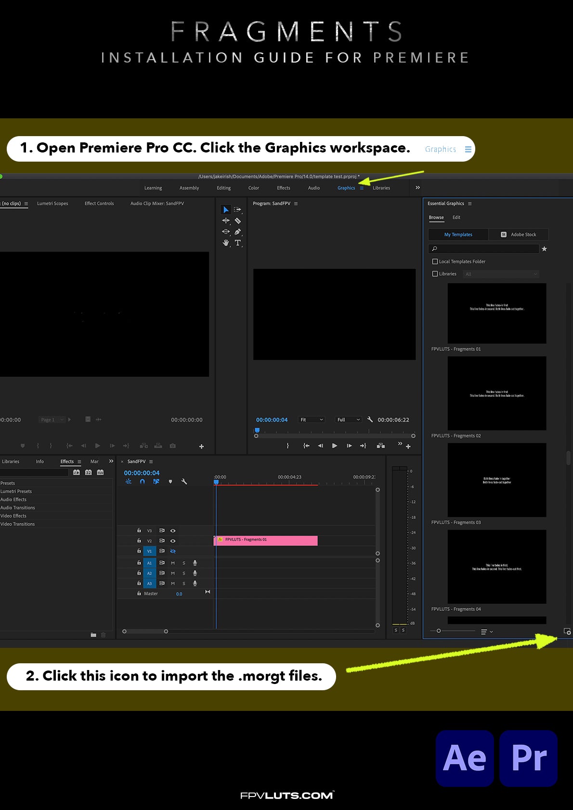Image resolution: width=573 pixels, height=810 pixels.
Task: Open the Fit zoom level dropdown
Action: [312, 420]
